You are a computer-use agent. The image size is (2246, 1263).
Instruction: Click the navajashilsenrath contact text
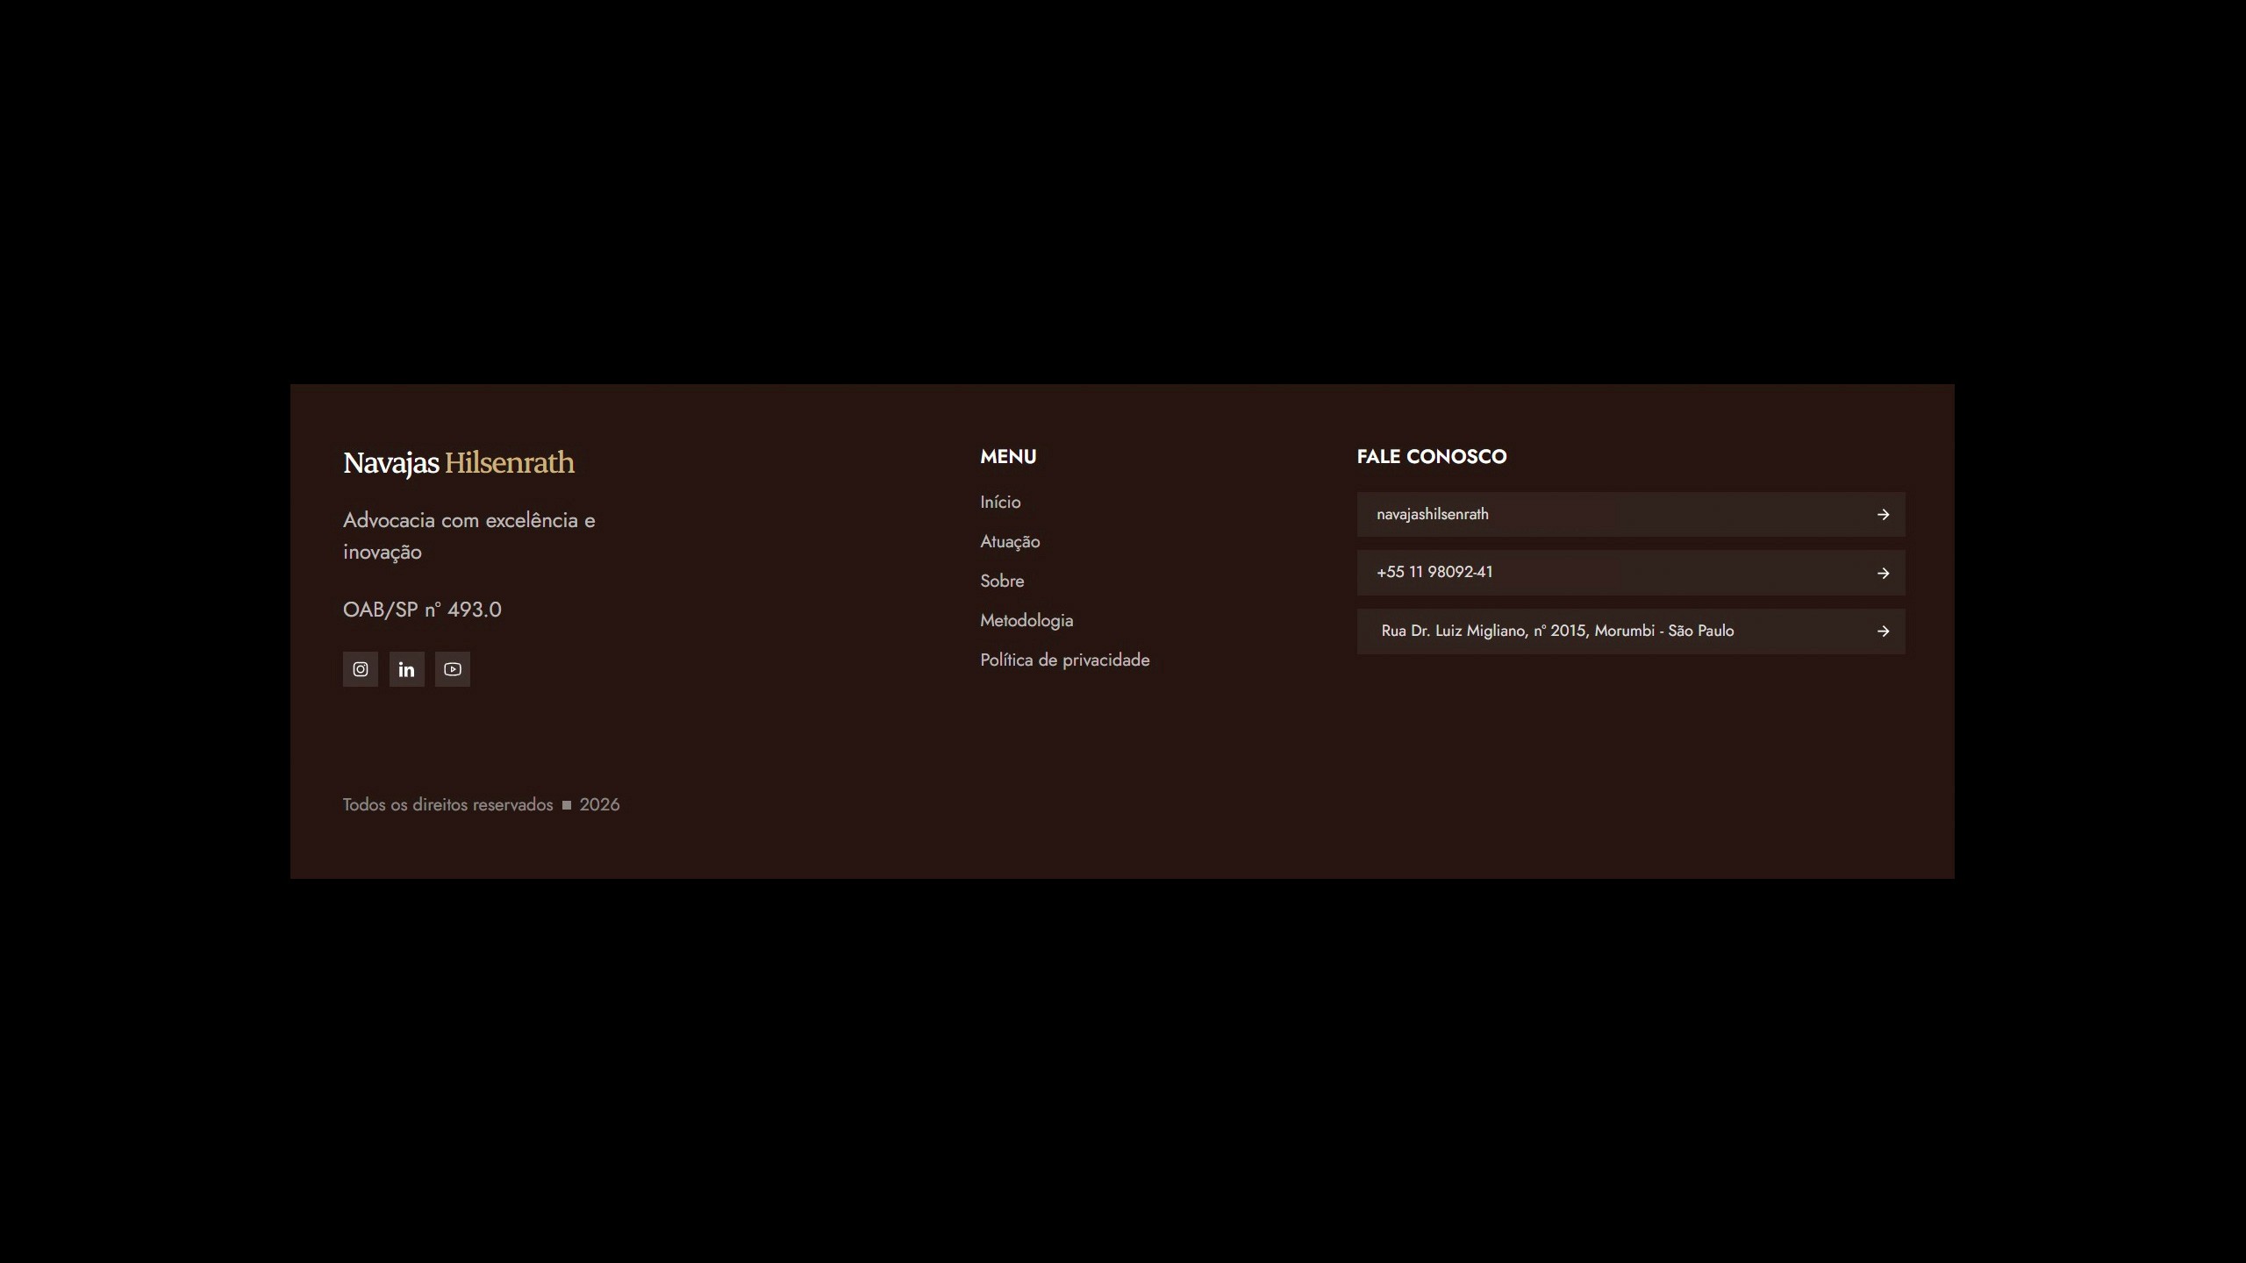[1432, 514]
